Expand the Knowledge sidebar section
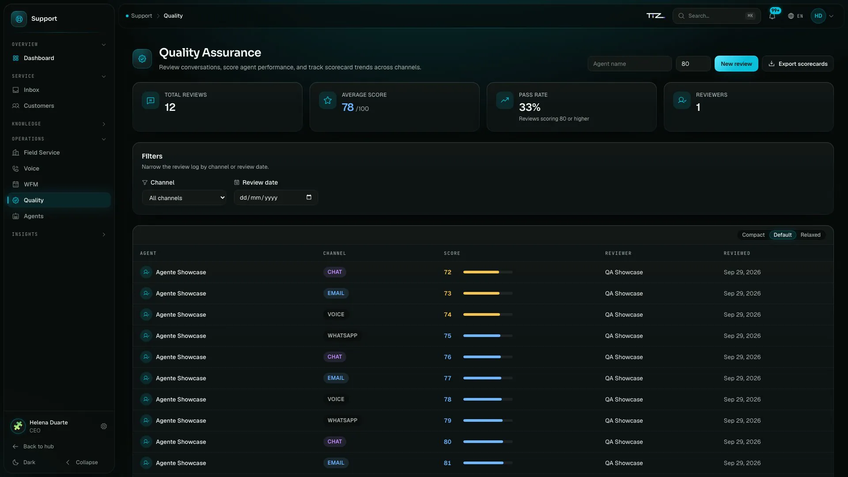Screen dimensions: 848x477 tap(59, 124)
